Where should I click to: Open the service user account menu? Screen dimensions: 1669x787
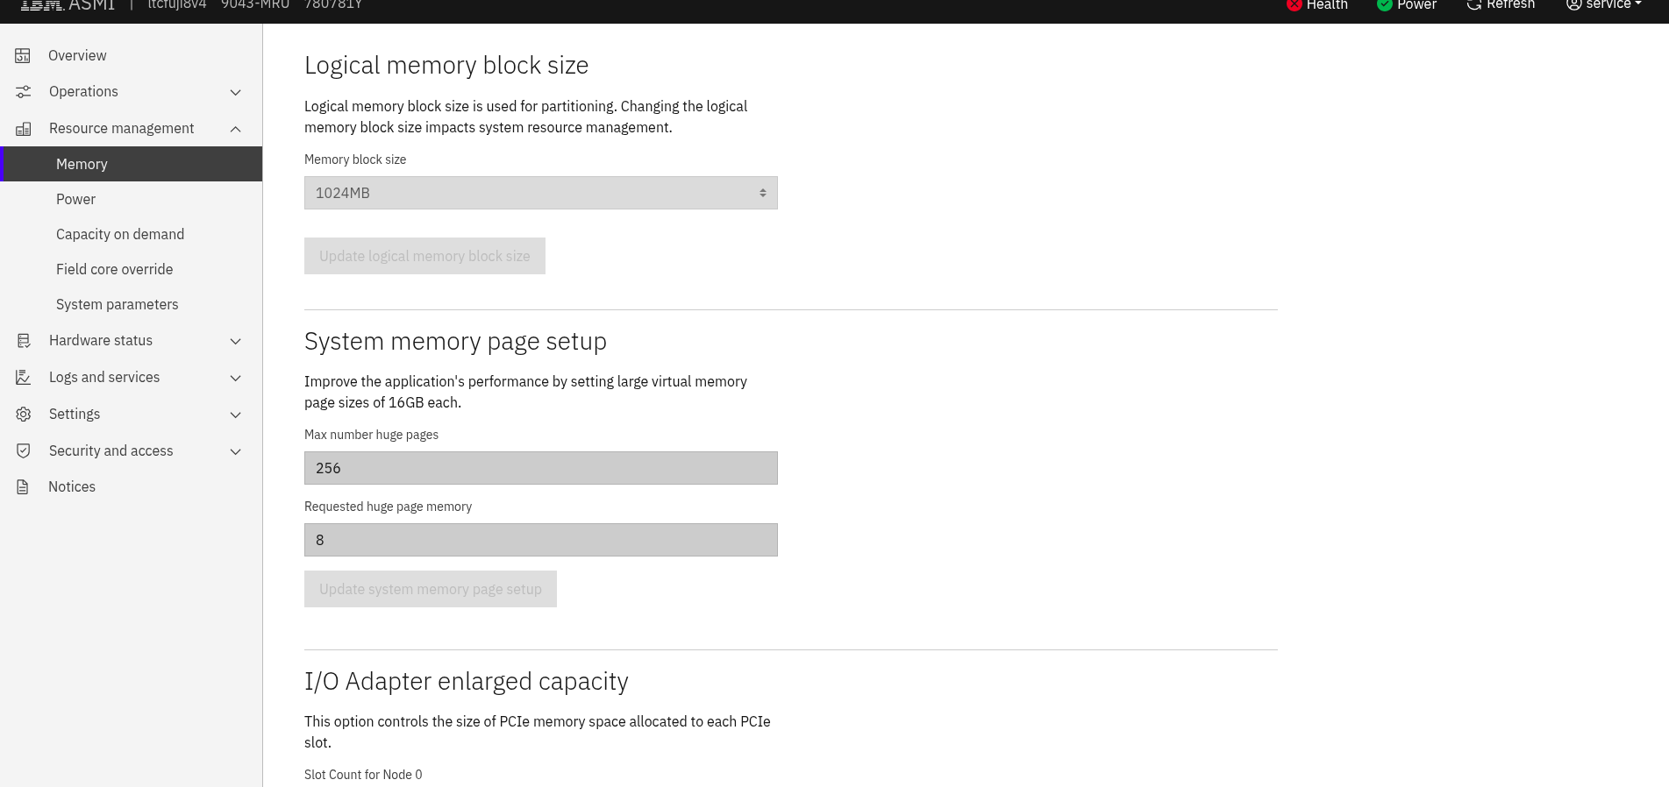tap(1604, 5)
